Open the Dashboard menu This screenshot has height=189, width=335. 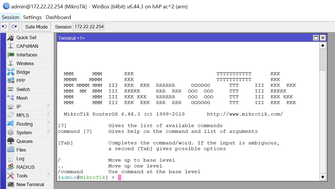point(58,17)
